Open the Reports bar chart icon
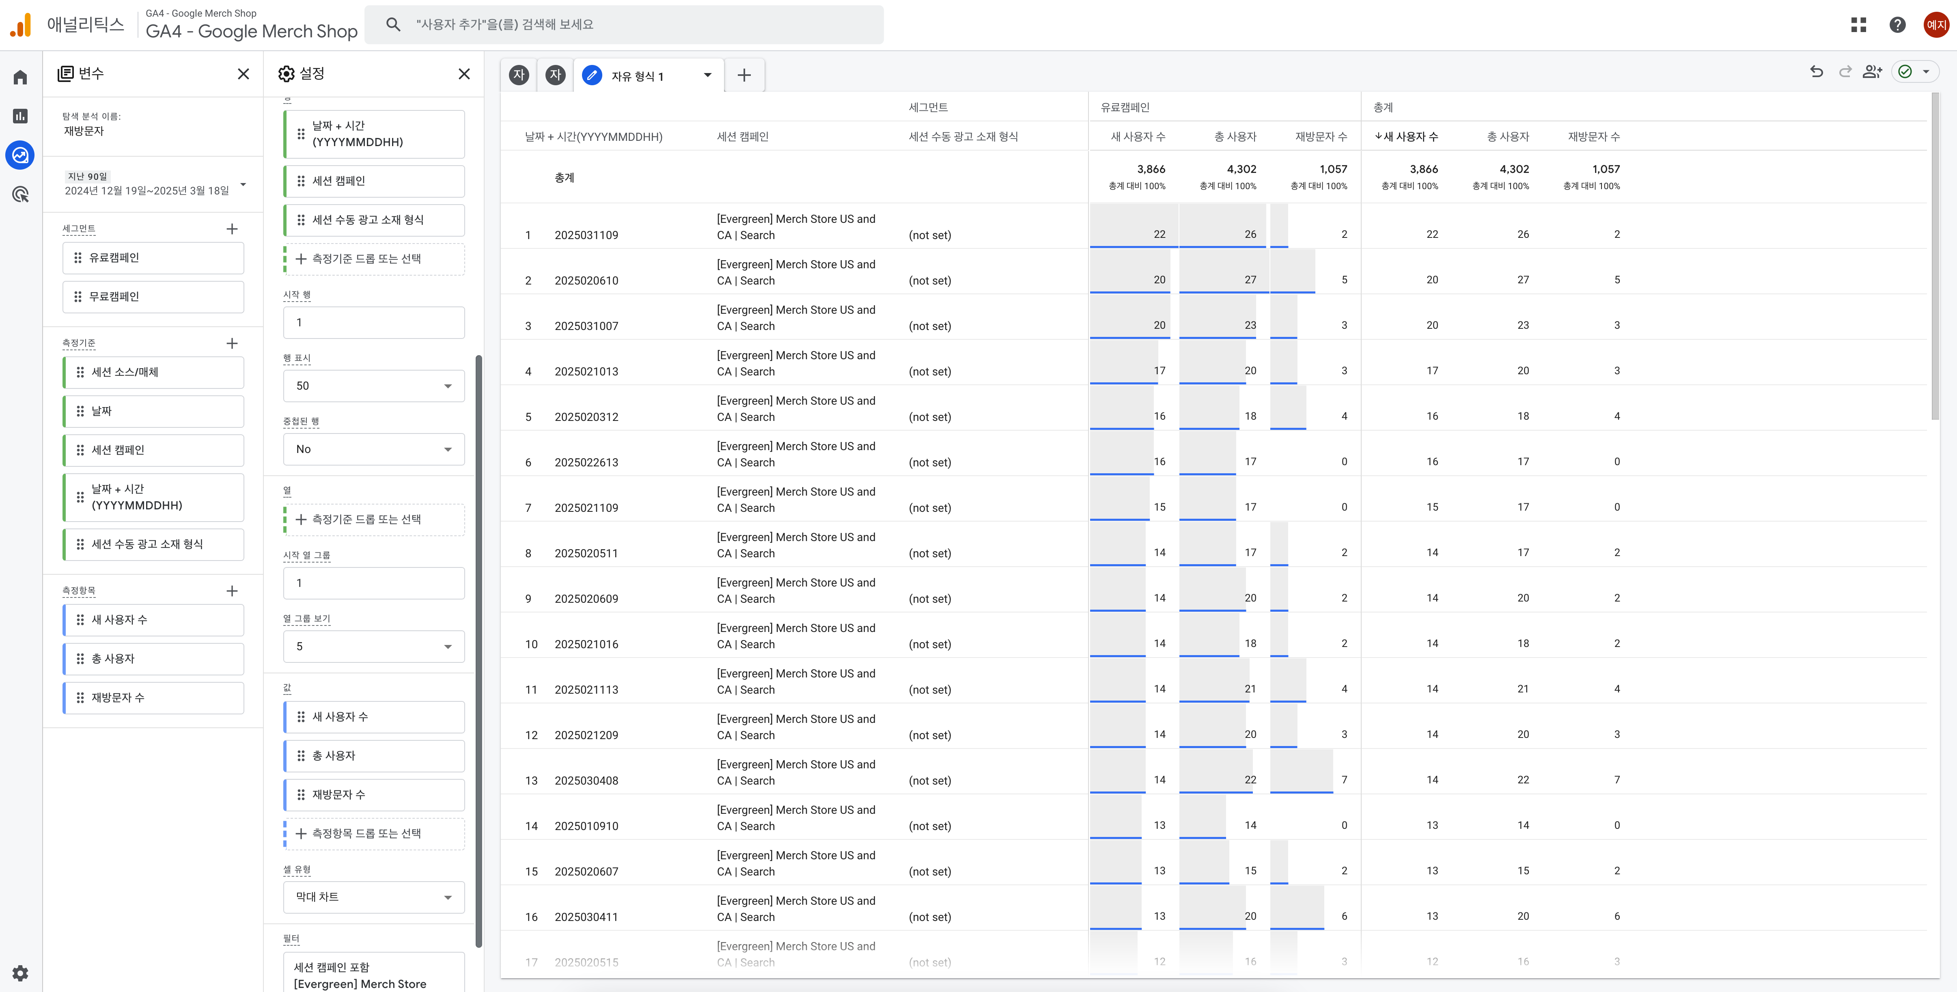This screenshot has height=992, width=1957. click(x=21, y=115)
